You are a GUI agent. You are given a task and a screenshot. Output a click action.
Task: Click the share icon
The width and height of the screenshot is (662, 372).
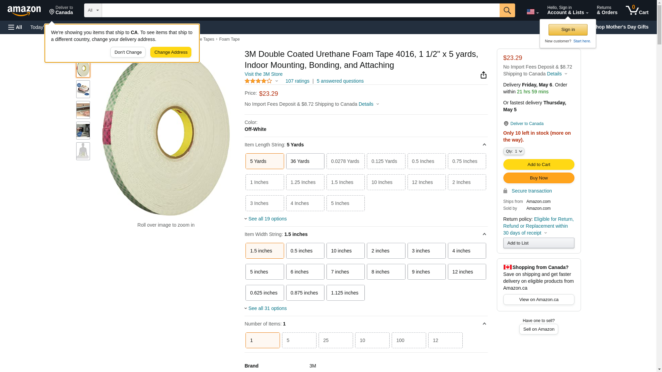pyautogui.click(x=483, y=75)
